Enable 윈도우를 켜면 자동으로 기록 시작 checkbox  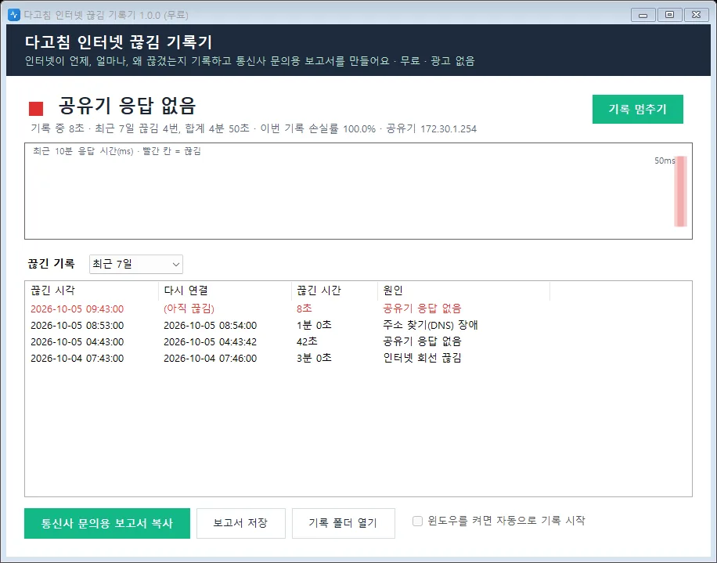(417, 521)
